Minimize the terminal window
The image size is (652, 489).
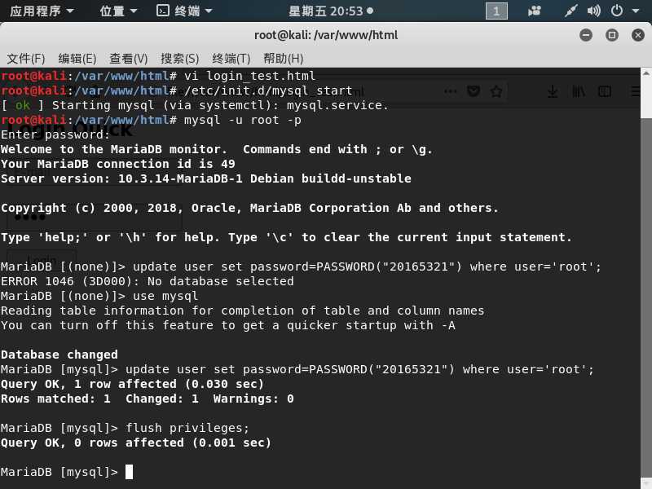(586, 35)
